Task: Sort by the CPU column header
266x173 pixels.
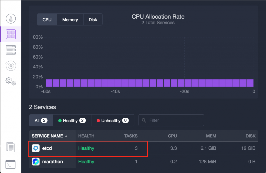Action: pos(172,136)
